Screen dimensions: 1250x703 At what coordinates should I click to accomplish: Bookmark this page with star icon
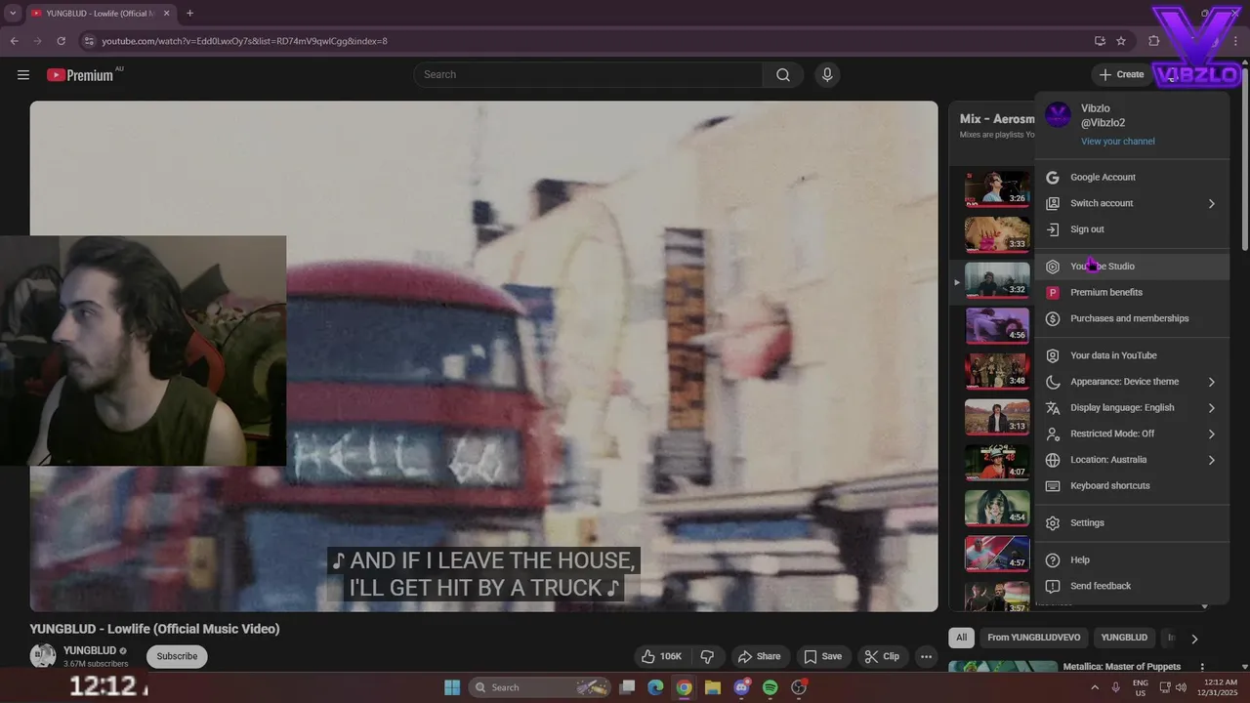pos(1121,41)
